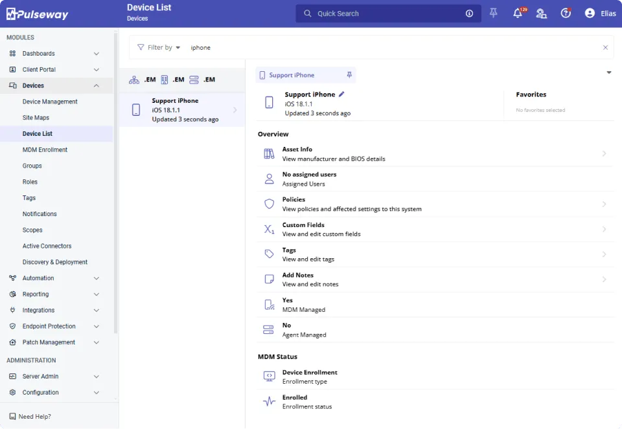This screenshot has width=622, height=429.
Task: Click the Agent Managed server icon
Action: [268, 329]
